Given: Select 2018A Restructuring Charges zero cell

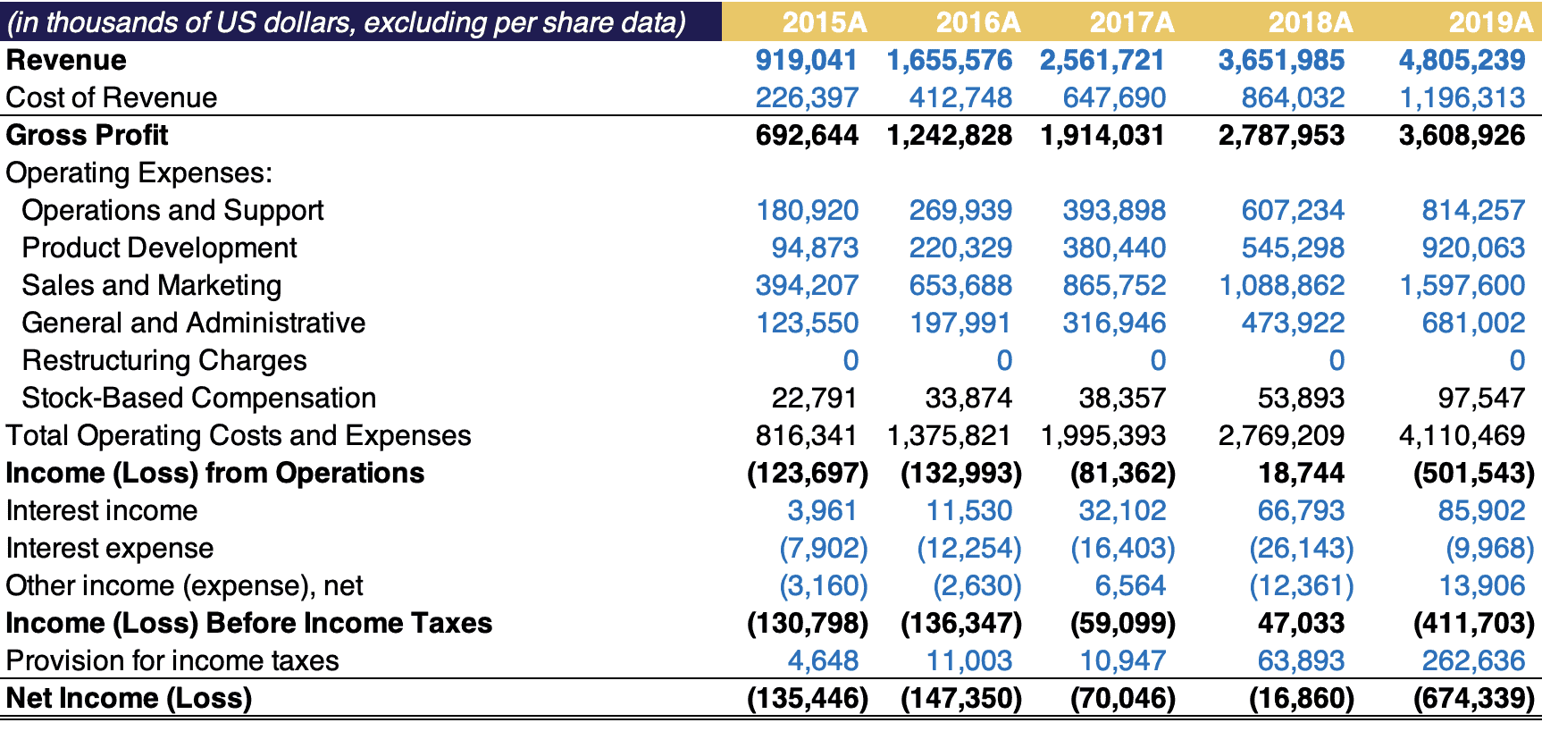Looking at the screenshot, I should [x=1336, y=360].
